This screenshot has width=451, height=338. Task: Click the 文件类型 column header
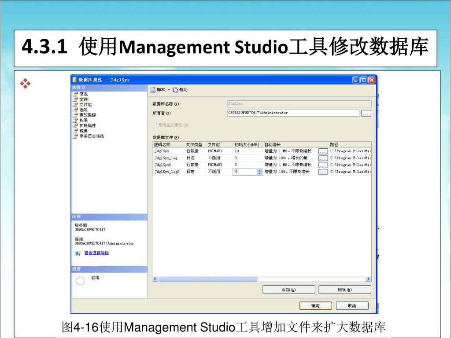[x=195, y=144]
